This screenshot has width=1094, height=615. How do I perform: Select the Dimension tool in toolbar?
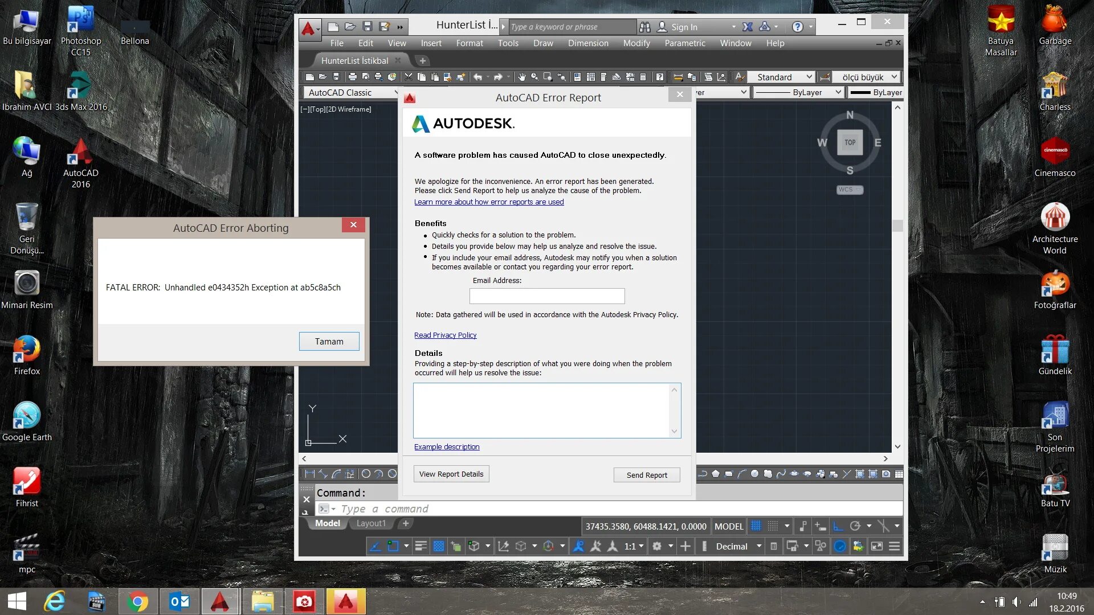[589, 43]
